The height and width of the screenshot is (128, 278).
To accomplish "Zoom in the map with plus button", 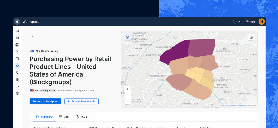I will coord(127,89).
